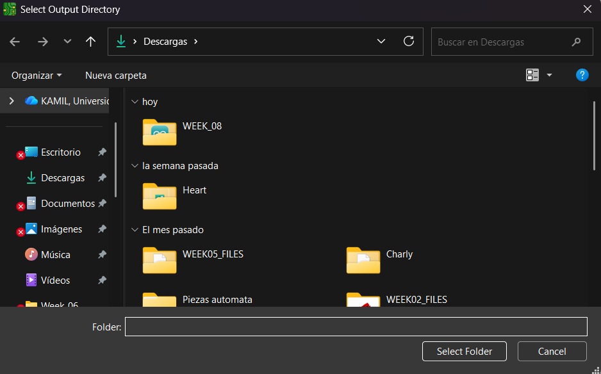
Task: Click the sidebar navigation scrollbar
Action: 116,160
